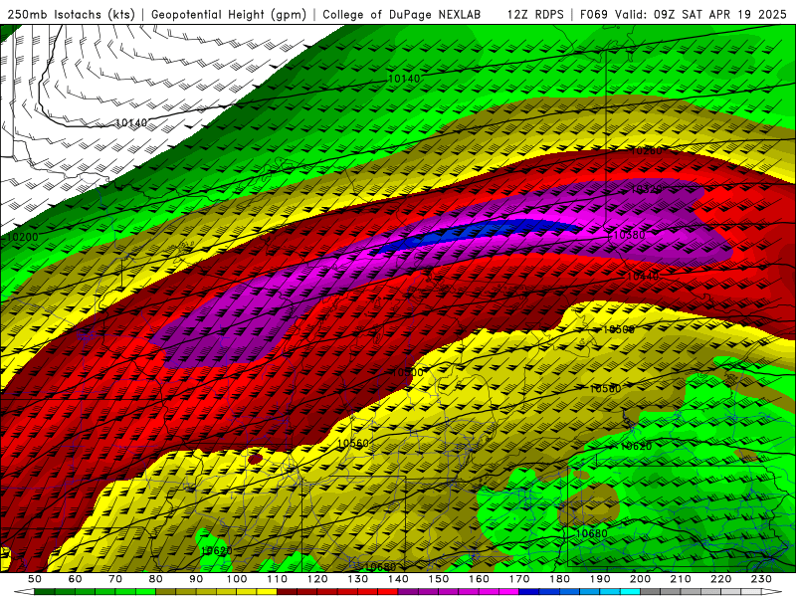Click the legend value 220
796x597 pixels.
(x=720, y=579)
